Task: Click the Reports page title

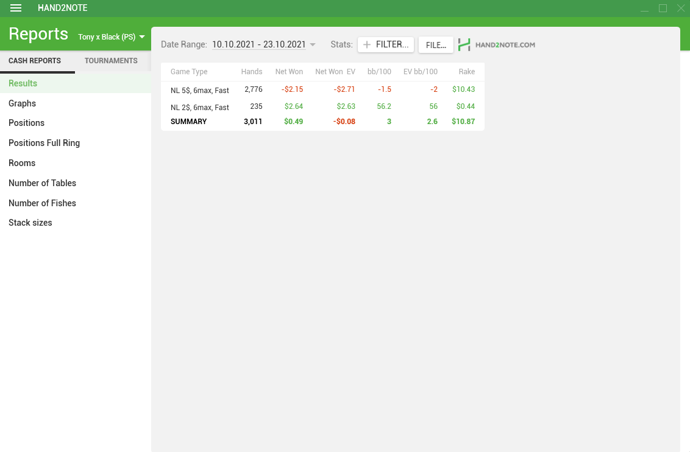Action: 38,34
